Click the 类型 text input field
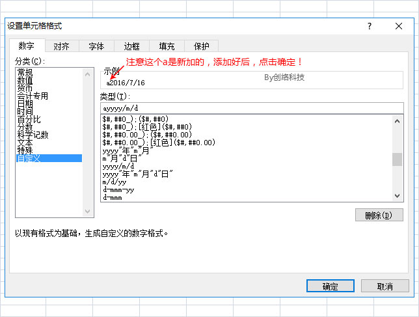 click(252, 108)
